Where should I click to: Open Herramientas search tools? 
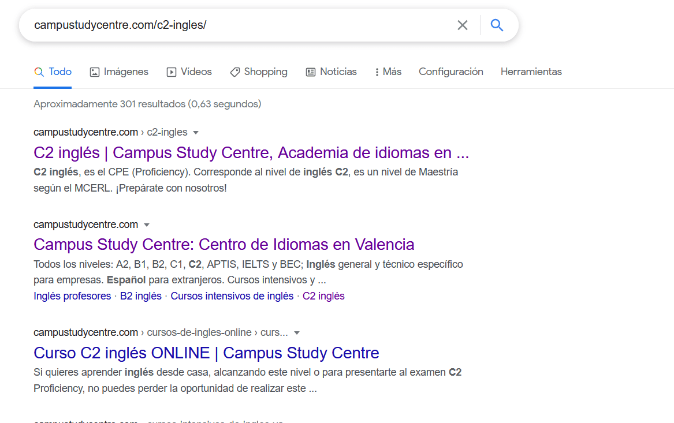pos(531,72)
